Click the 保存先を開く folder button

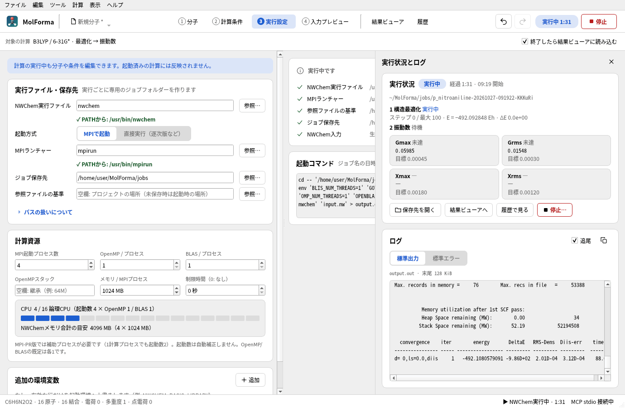415,210
